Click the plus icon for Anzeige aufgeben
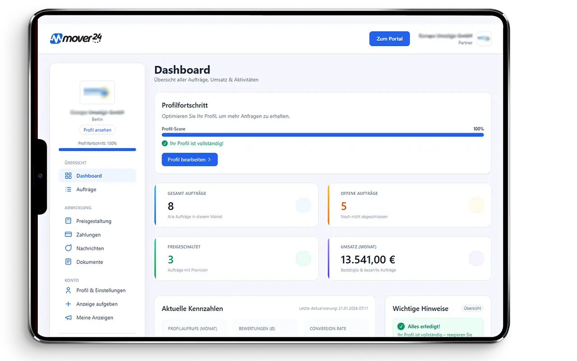Image resolution: width=577 pixels, height=361 pixels. click(68, 304)
